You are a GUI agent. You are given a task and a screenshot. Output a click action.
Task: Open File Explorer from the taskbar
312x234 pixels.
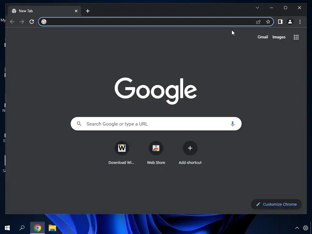pos(52,228)
